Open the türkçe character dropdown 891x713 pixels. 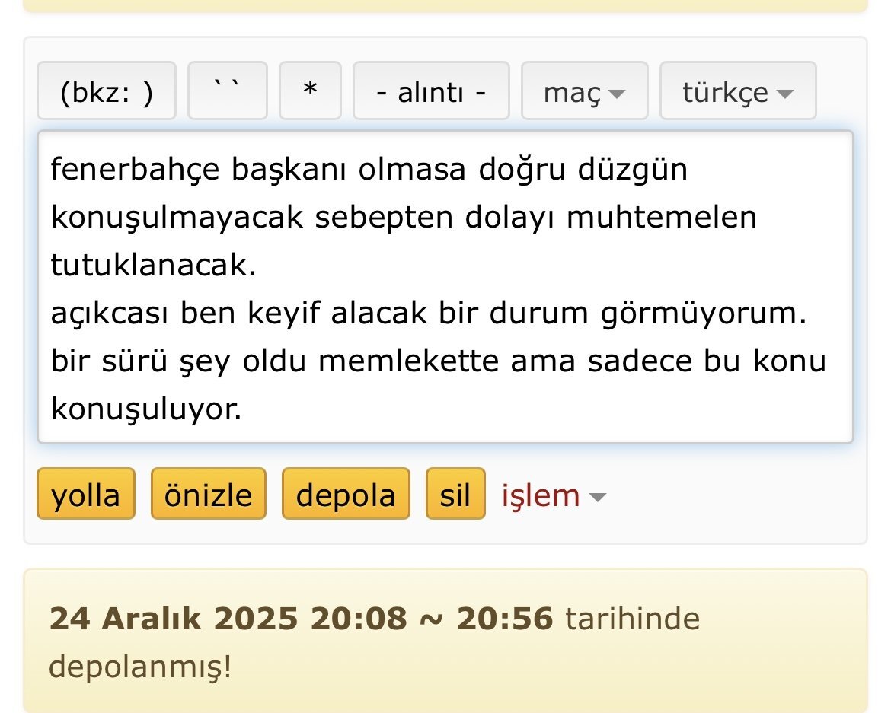click(x=737, y=93)
